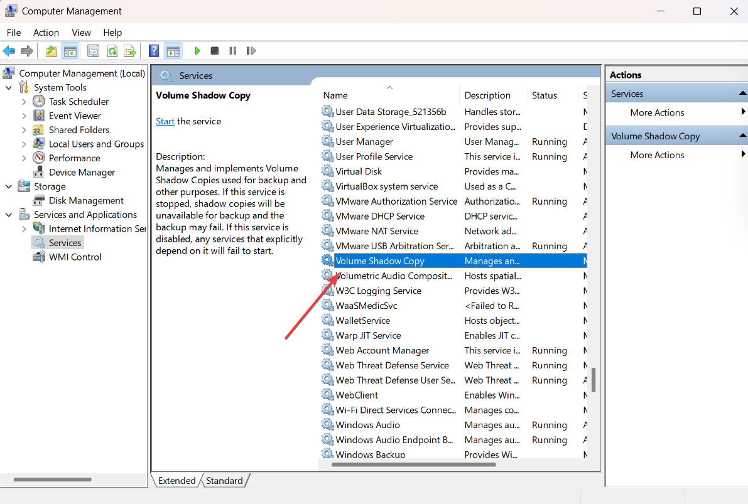Open Help via blue question mark icon

153,51
